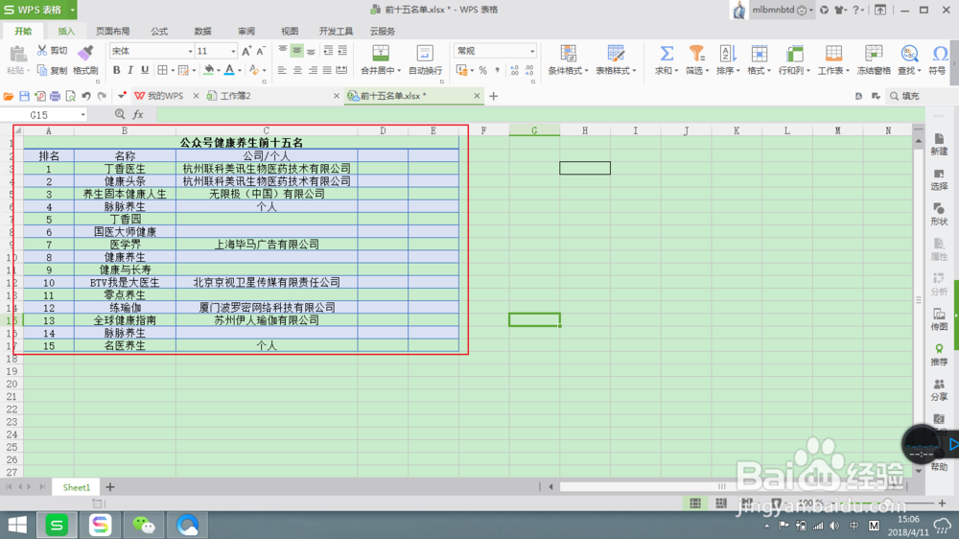
Task: Select the Sheet1 sheet tab
Action: coord(77,487)
